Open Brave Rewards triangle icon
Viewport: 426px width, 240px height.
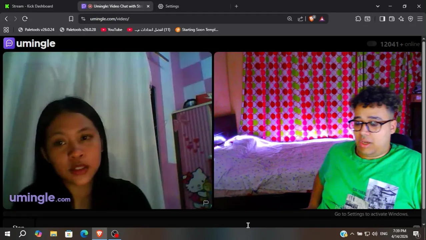[x=322, y=19]
